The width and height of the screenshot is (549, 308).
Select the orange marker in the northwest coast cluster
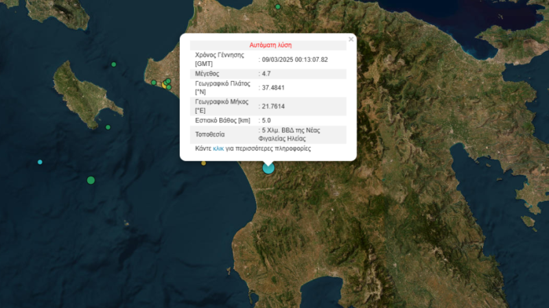(x=165, y=86)
